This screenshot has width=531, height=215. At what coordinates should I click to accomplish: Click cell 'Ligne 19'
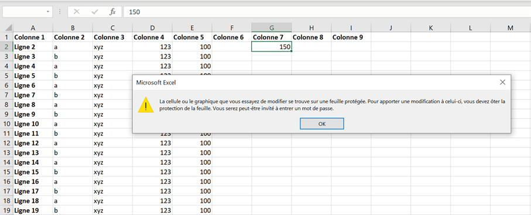click(x=33, y=210)
